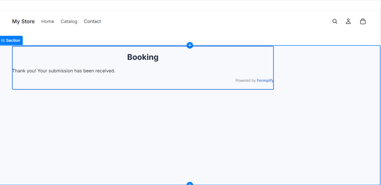Viewport: 381px width, 185px height.
Task: Follow the Formpify link
Action: [265, 81]
